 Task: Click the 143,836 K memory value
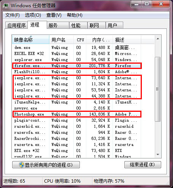tap(100, 114)
